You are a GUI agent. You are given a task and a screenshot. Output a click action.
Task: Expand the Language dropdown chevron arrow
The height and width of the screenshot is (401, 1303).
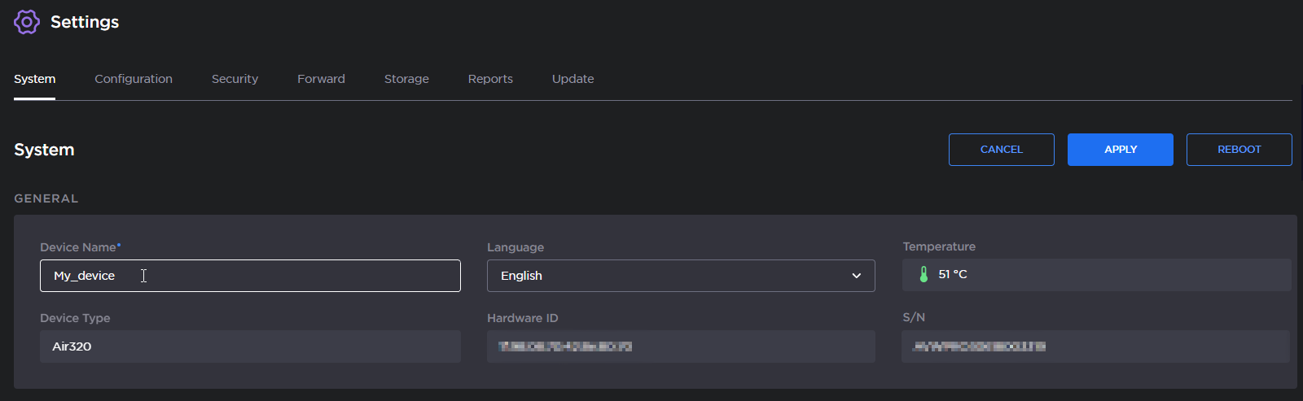856,276
